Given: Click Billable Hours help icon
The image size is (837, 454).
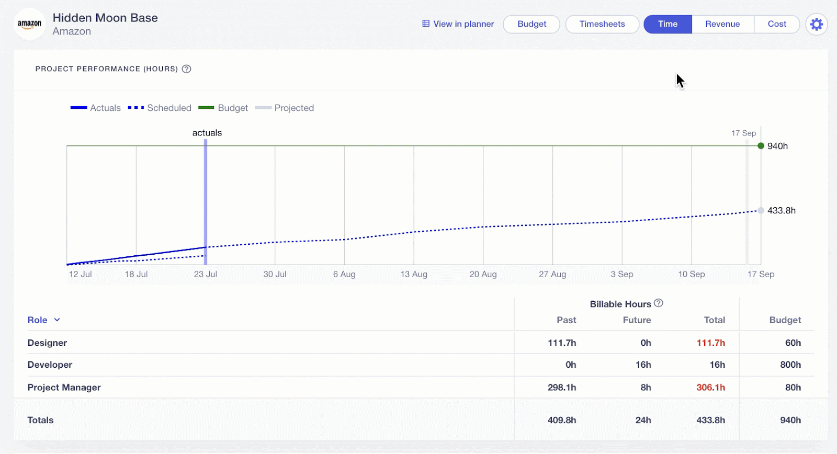Looking at the screenshot, I should coord(659,303).
